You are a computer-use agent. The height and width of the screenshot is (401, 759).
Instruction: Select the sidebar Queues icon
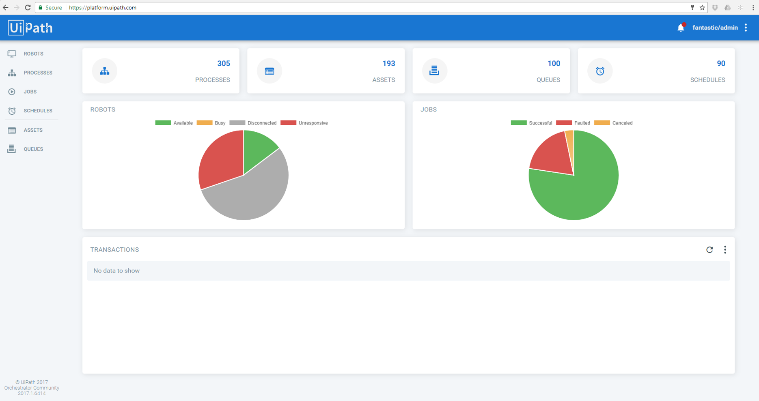click(x=12, y=149)
